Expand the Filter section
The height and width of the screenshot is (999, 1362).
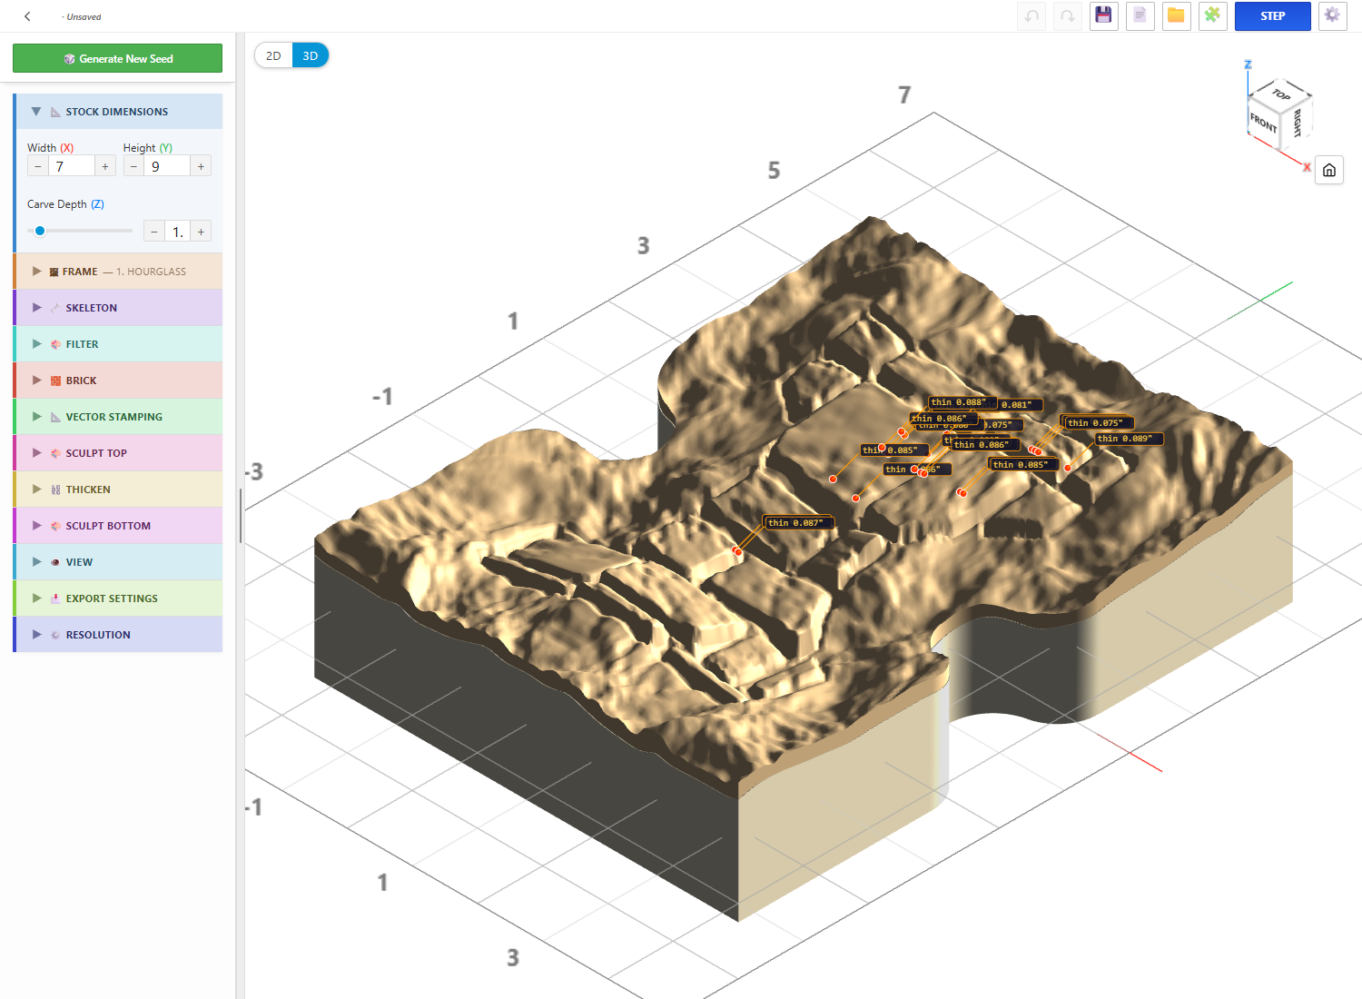118,344
